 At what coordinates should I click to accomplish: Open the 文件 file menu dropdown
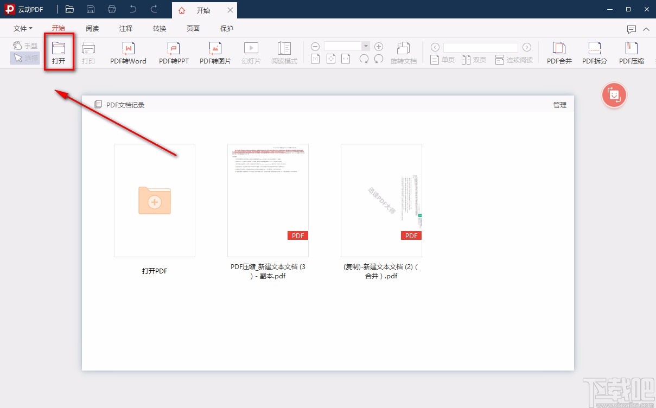23,29
